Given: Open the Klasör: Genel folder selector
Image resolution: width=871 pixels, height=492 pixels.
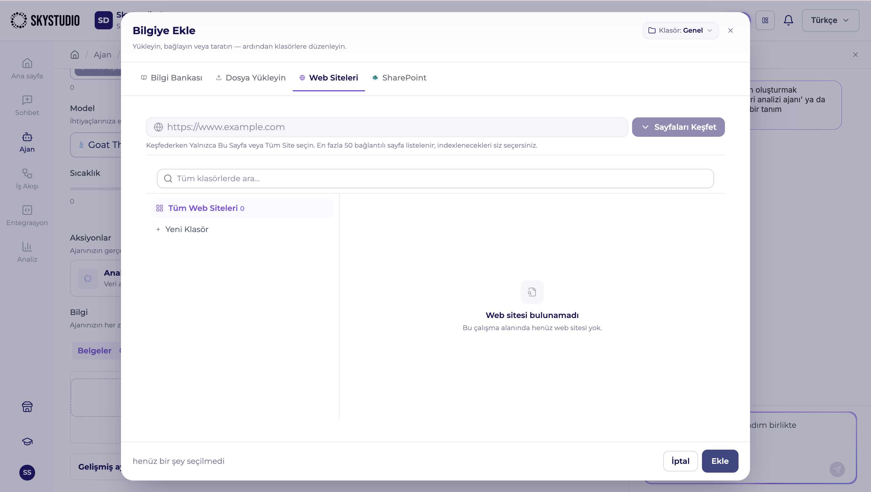Looking at the screenshot, I should (x=680, y=31).
